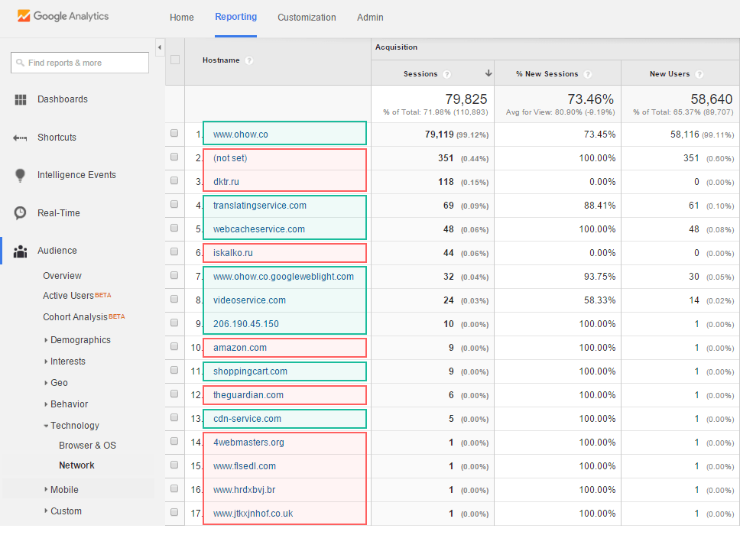Click the Audience people icon
The image size is (740, 535).
(x=21, y=251)
